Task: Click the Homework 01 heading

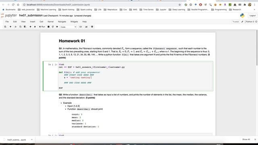Action: tap(72, 41)
